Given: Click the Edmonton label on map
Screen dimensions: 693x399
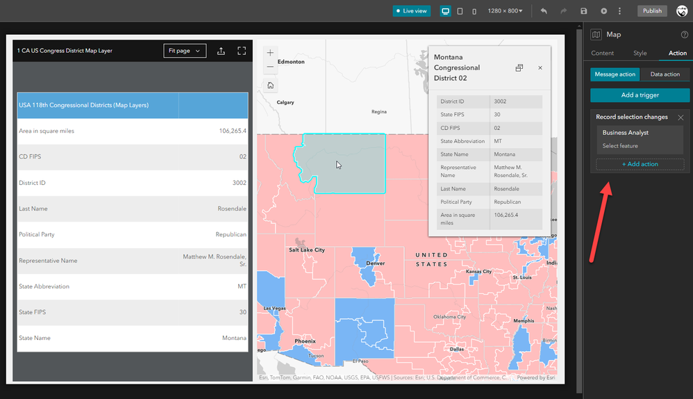Looking at the screenshot, I should tap(291, 62).
